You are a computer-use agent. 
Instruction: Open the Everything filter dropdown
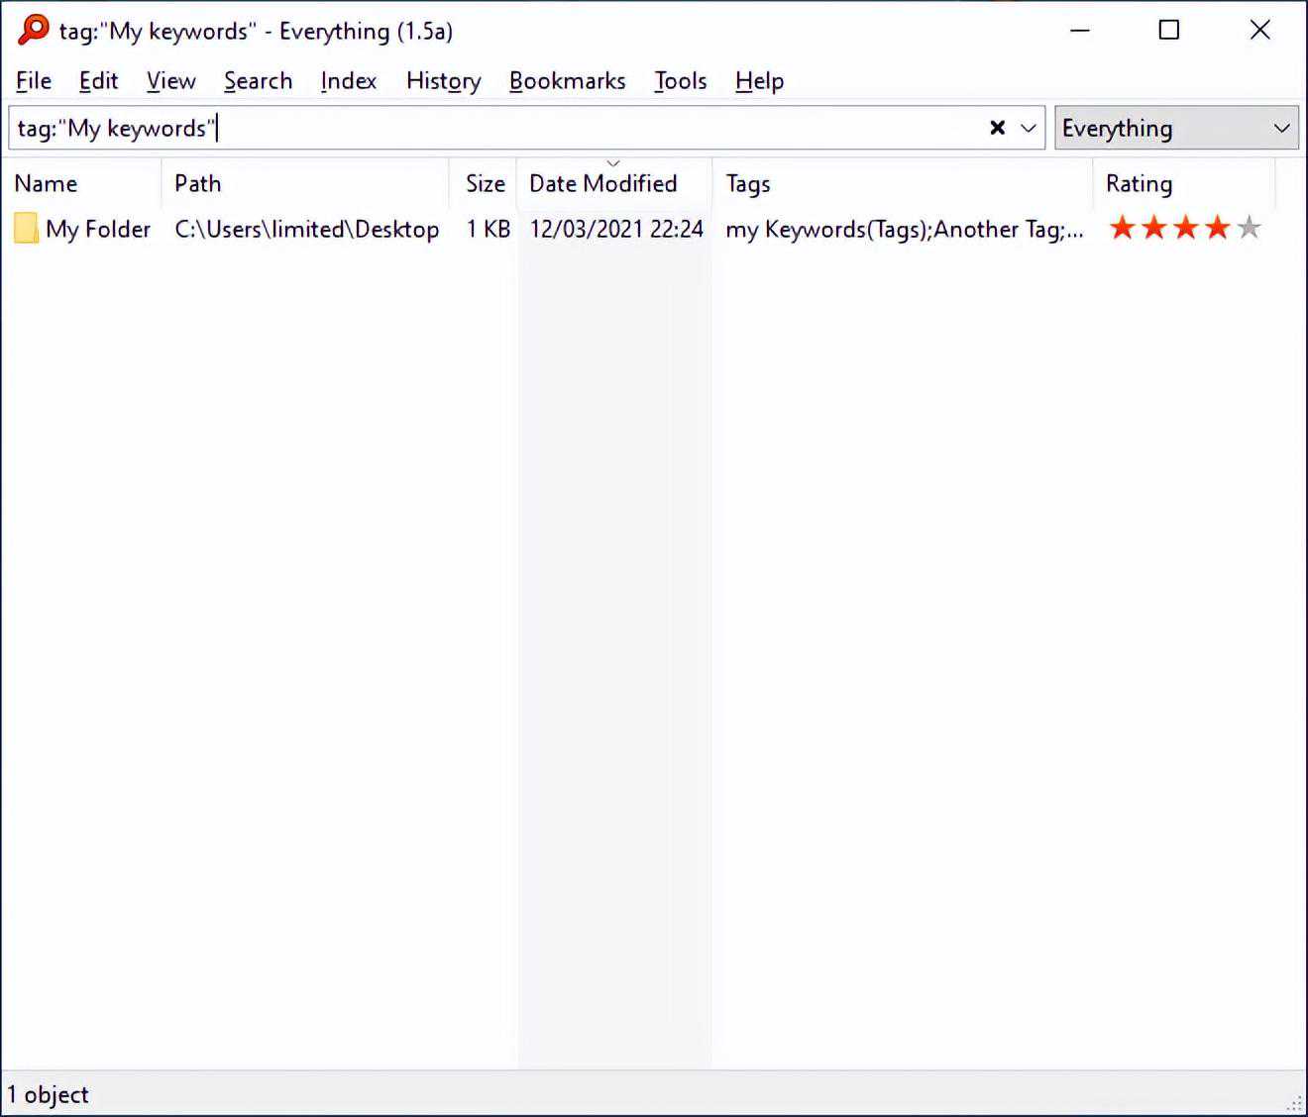(x=1176, y=128)
